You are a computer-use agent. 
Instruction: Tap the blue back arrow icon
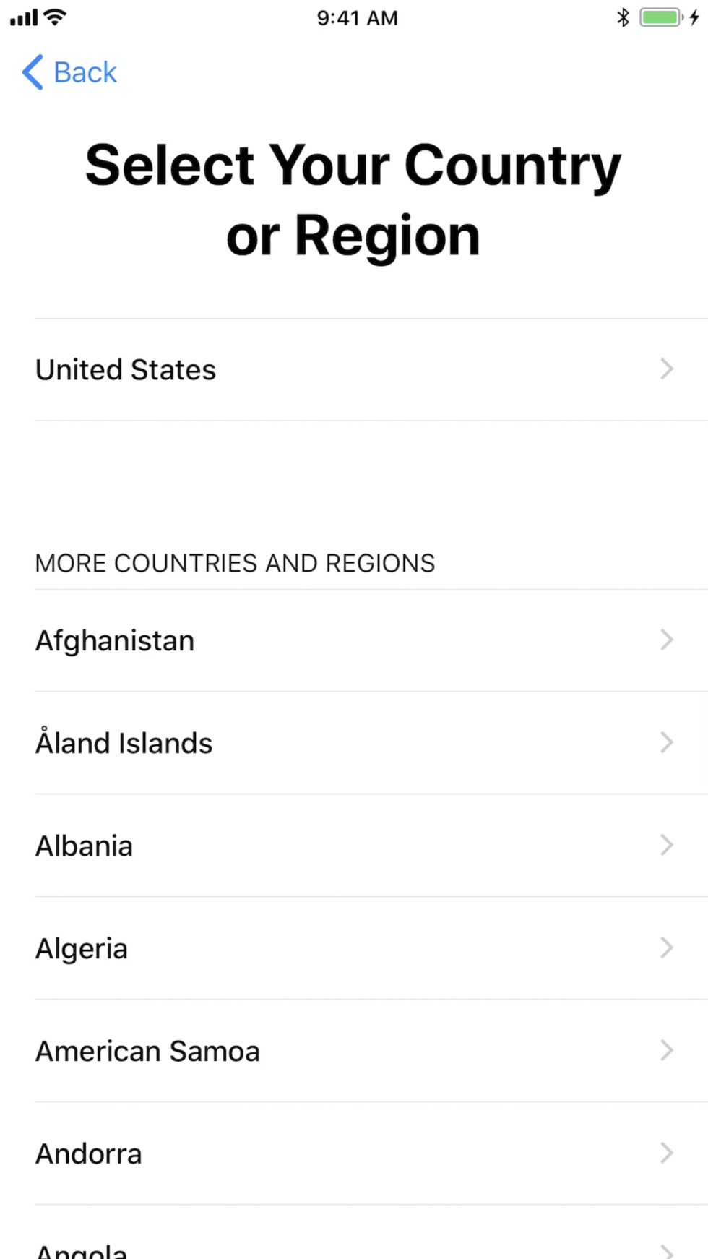click(33, 72)
